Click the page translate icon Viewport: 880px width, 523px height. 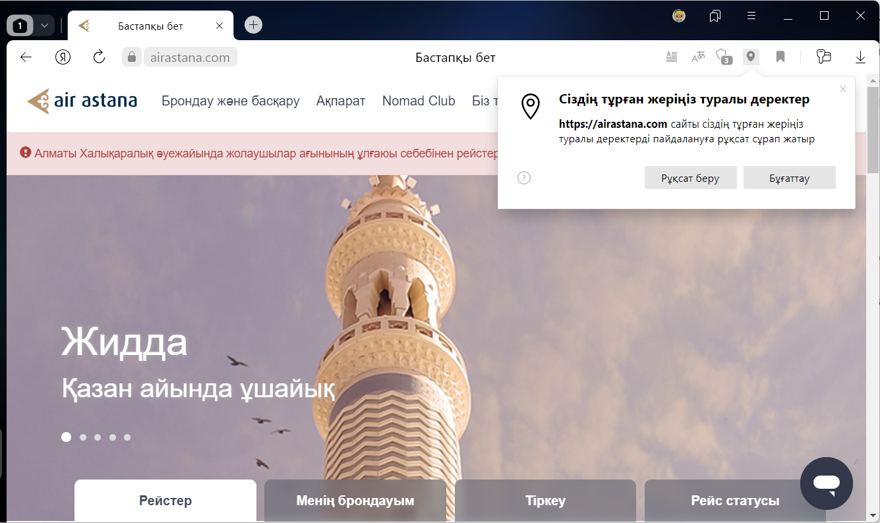(698, 57)
